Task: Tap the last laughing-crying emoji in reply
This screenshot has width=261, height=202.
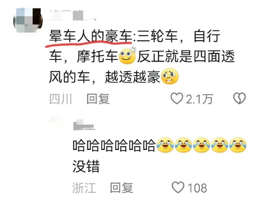Action: [238, 145]
